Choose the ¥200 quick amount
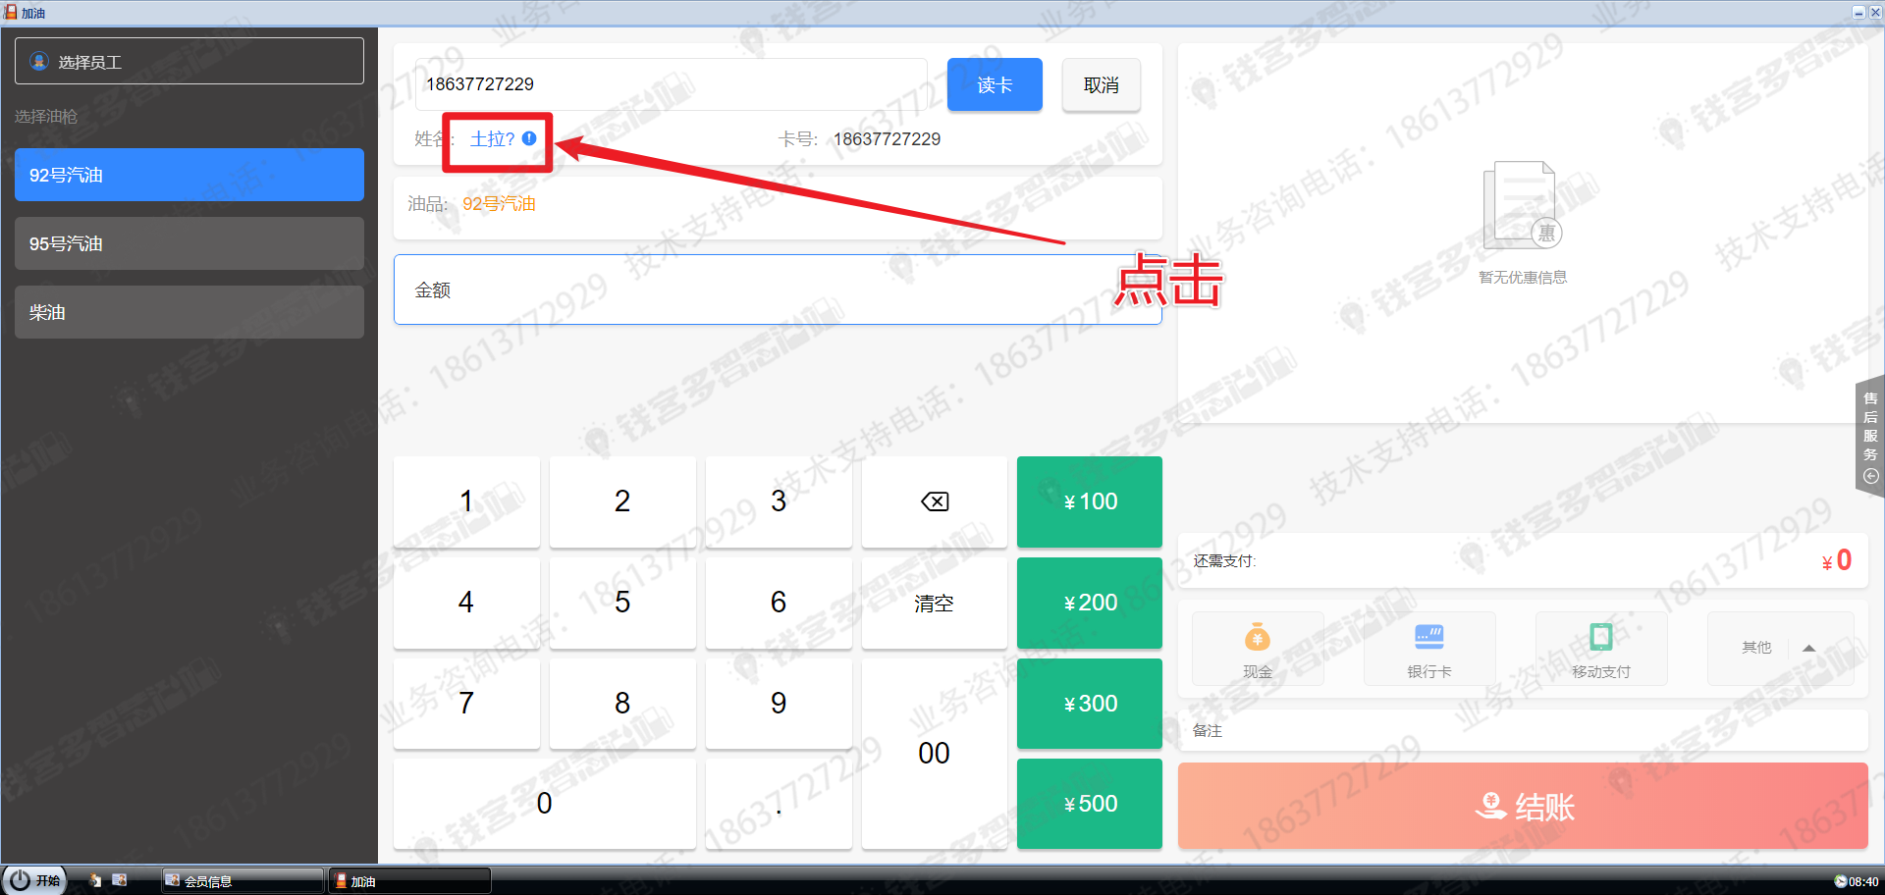Screen dimensions: 1885x895 [1089, 603]
